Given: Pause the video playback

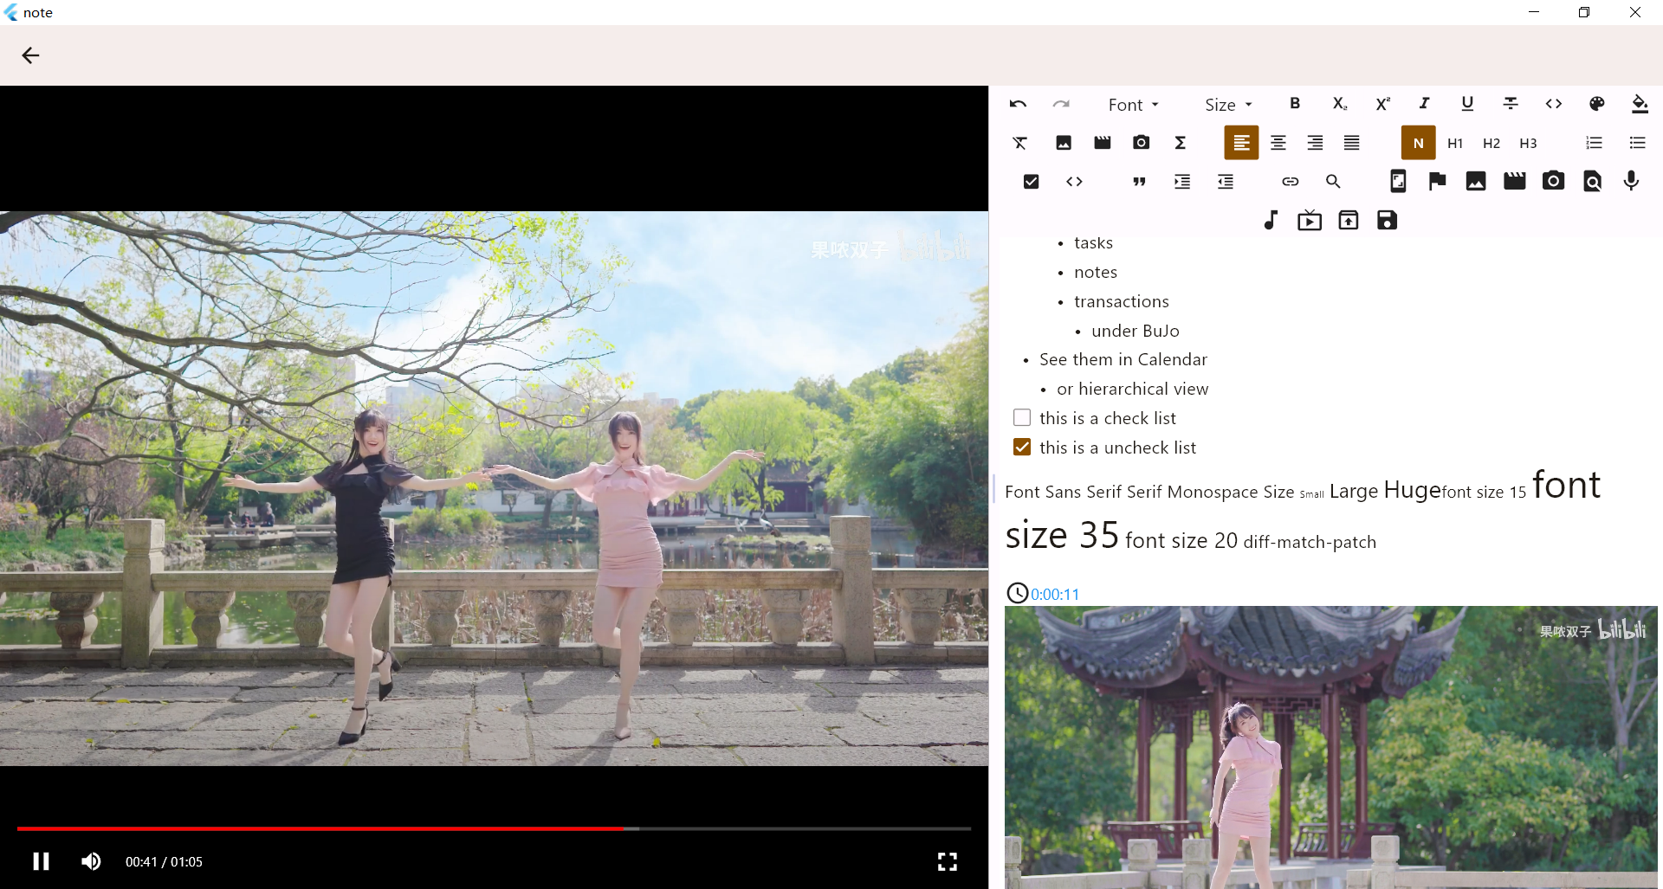Looking at the screenshot, I should click(x=41, y=861).
